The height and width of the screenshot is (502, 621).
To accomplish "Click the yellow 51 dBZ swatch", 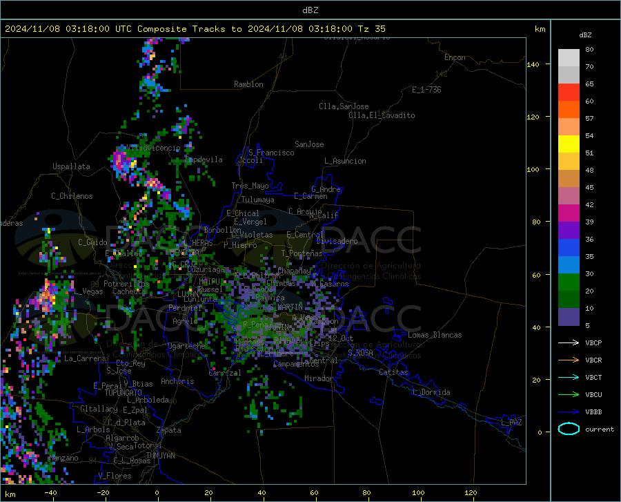I will (x=569, y=144).
